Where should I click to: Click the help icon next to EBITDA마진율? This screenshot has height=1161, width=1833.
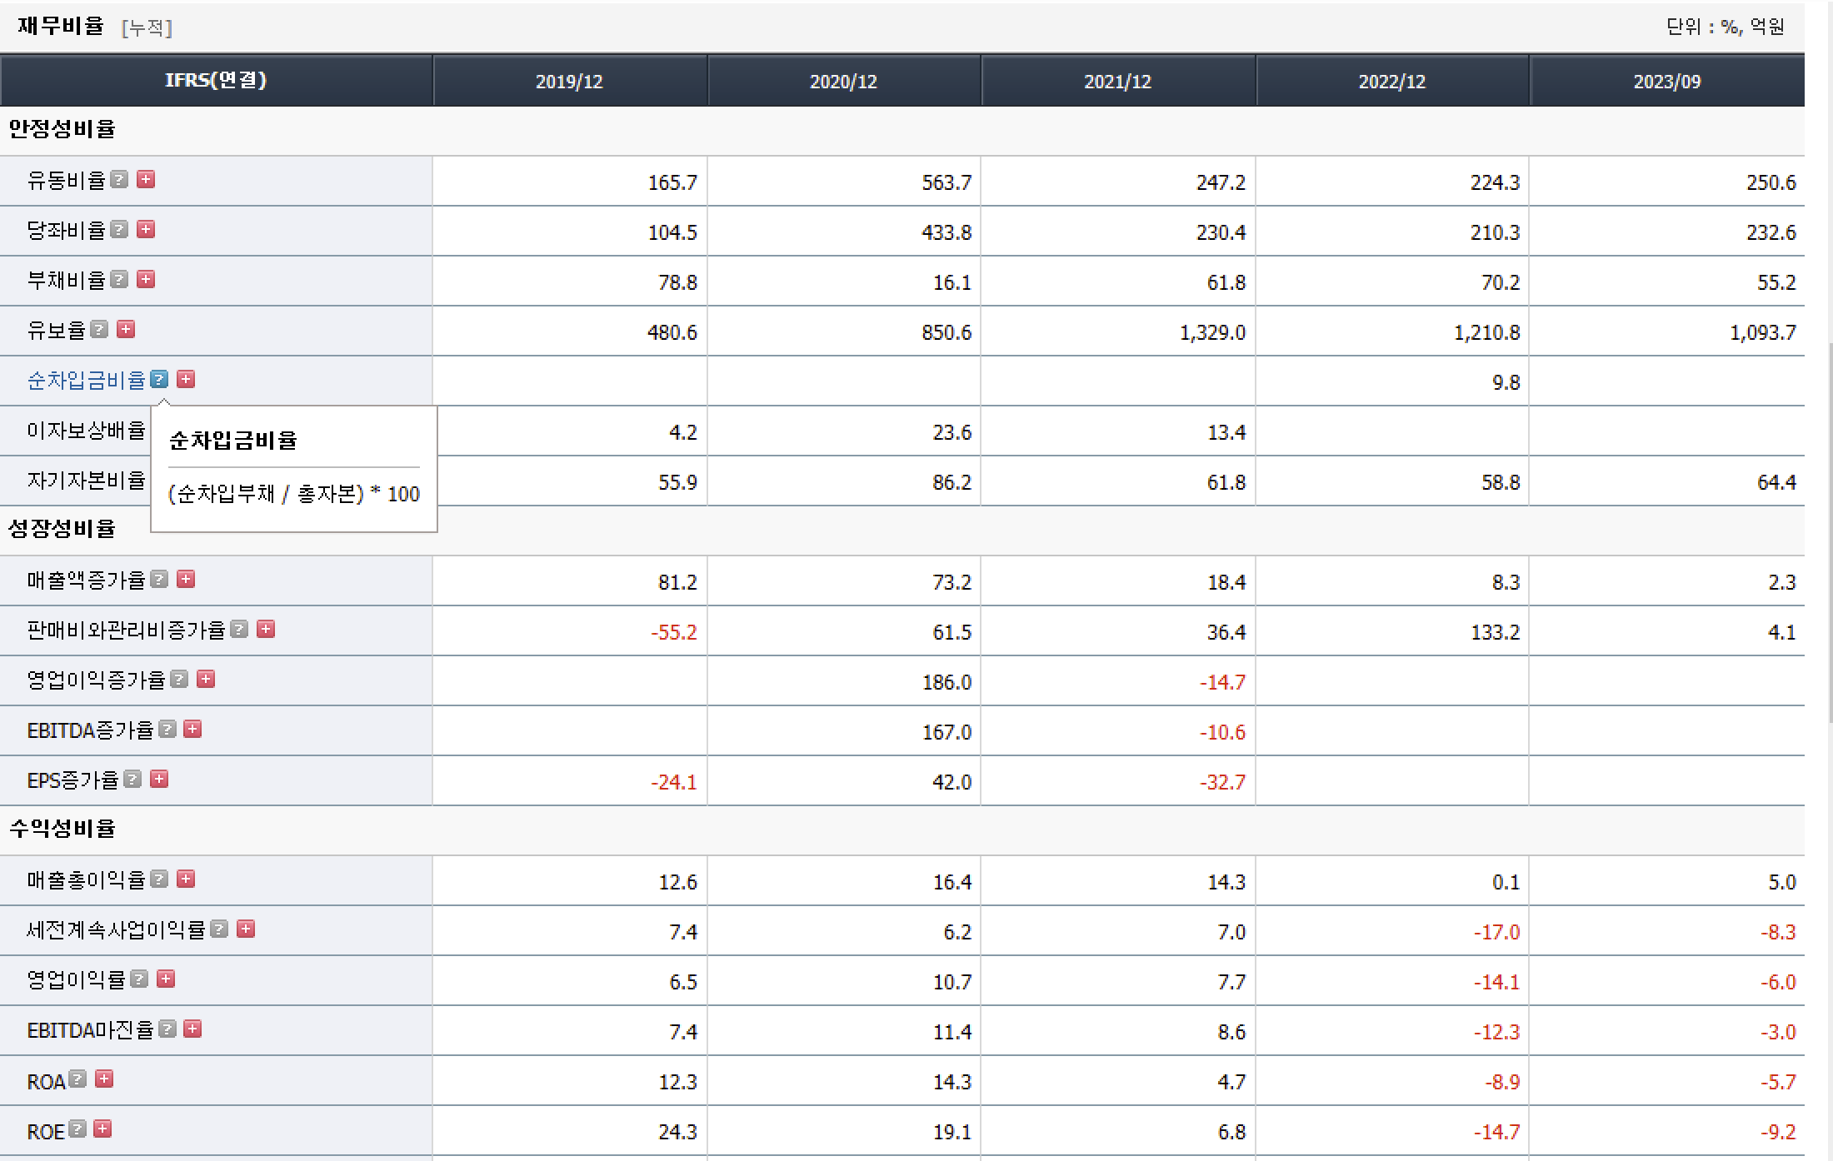pos(167,1029)
